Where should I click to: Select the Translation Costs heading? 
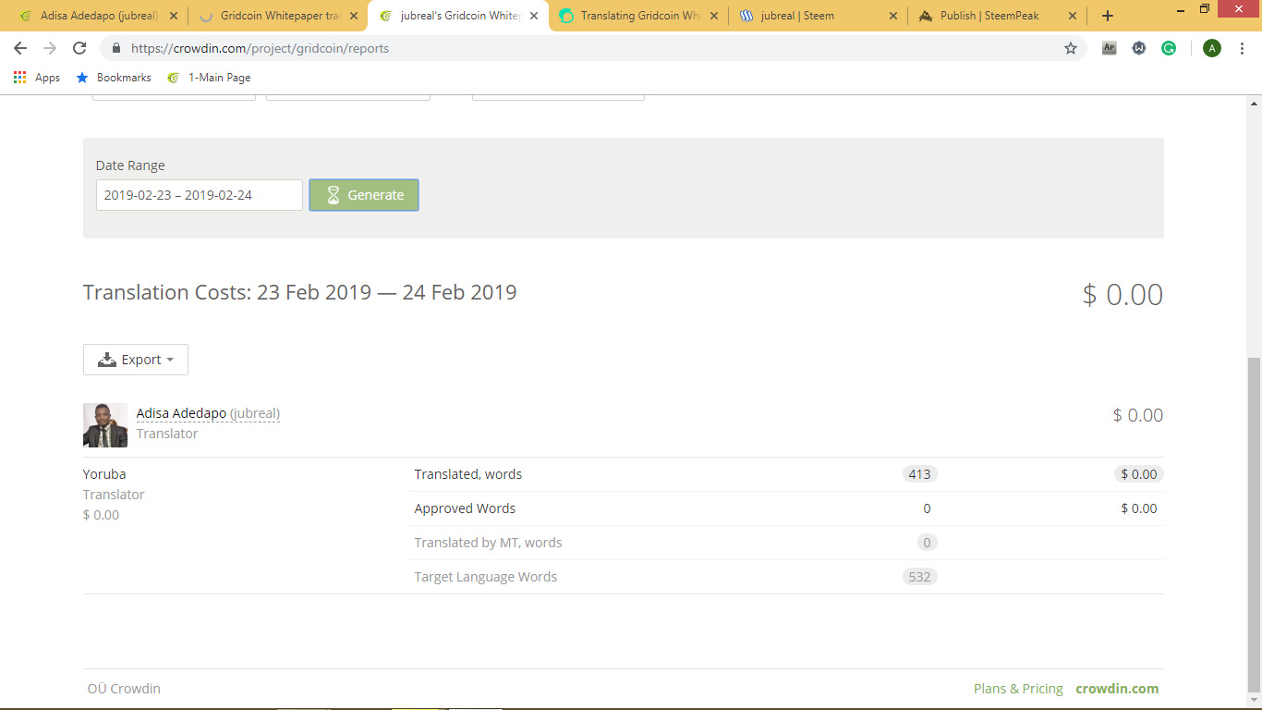[300, 292]
